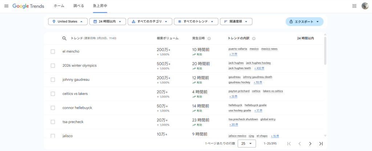The image size is (372, 151).
Task: Jump to the last page arrow
Action: click(x=321, y=143)
